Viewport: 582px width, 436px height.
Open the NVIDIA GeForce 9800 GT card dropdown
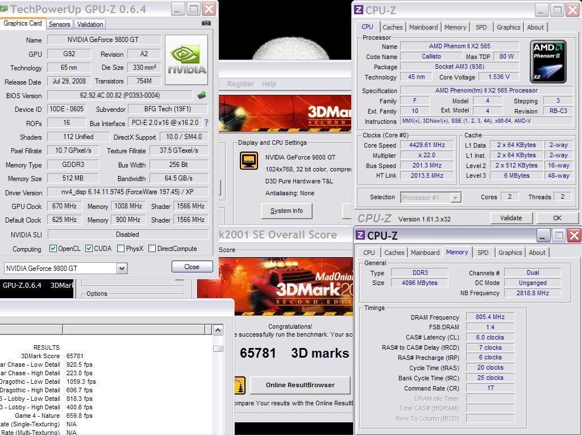tap(122, 269)
